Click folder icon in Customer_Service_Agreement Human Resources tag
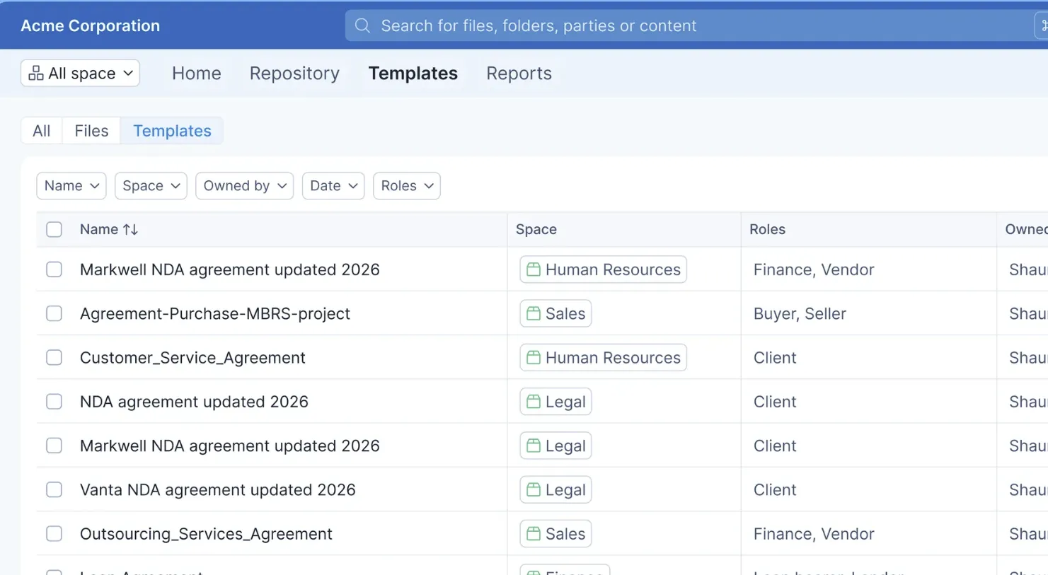The height and width of the screenshot is (575, 1048). pos(534,358)
